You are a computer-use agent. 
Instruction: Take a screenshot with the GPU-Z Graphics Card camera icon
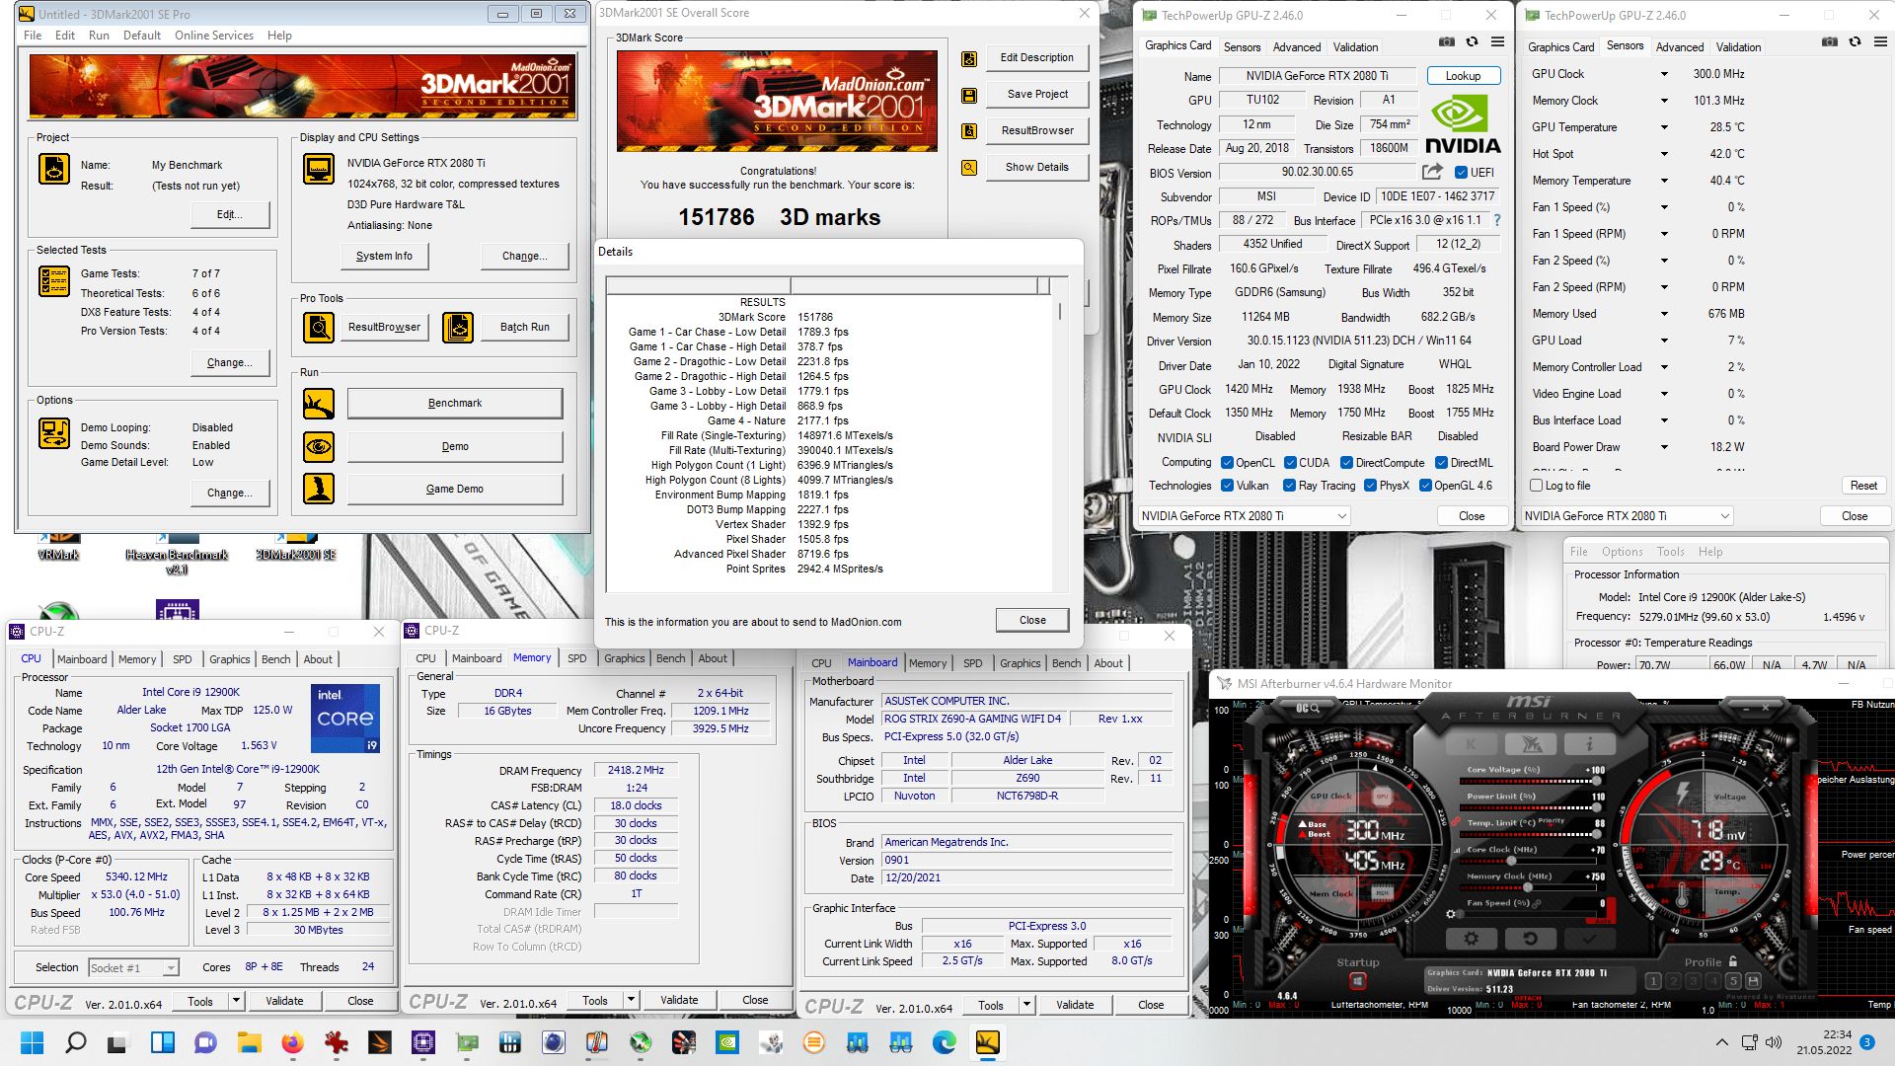[1446, 41]
